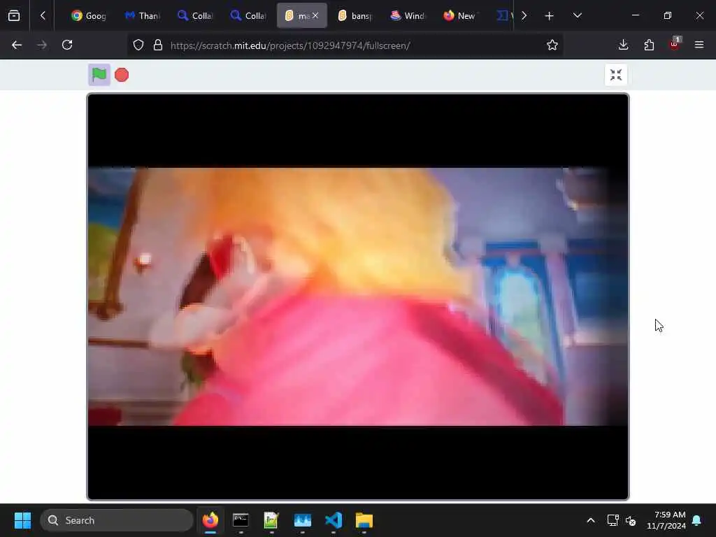Open File Explorer from taskbar
This screenshot has width=716, height=537.
coord(364,520)
